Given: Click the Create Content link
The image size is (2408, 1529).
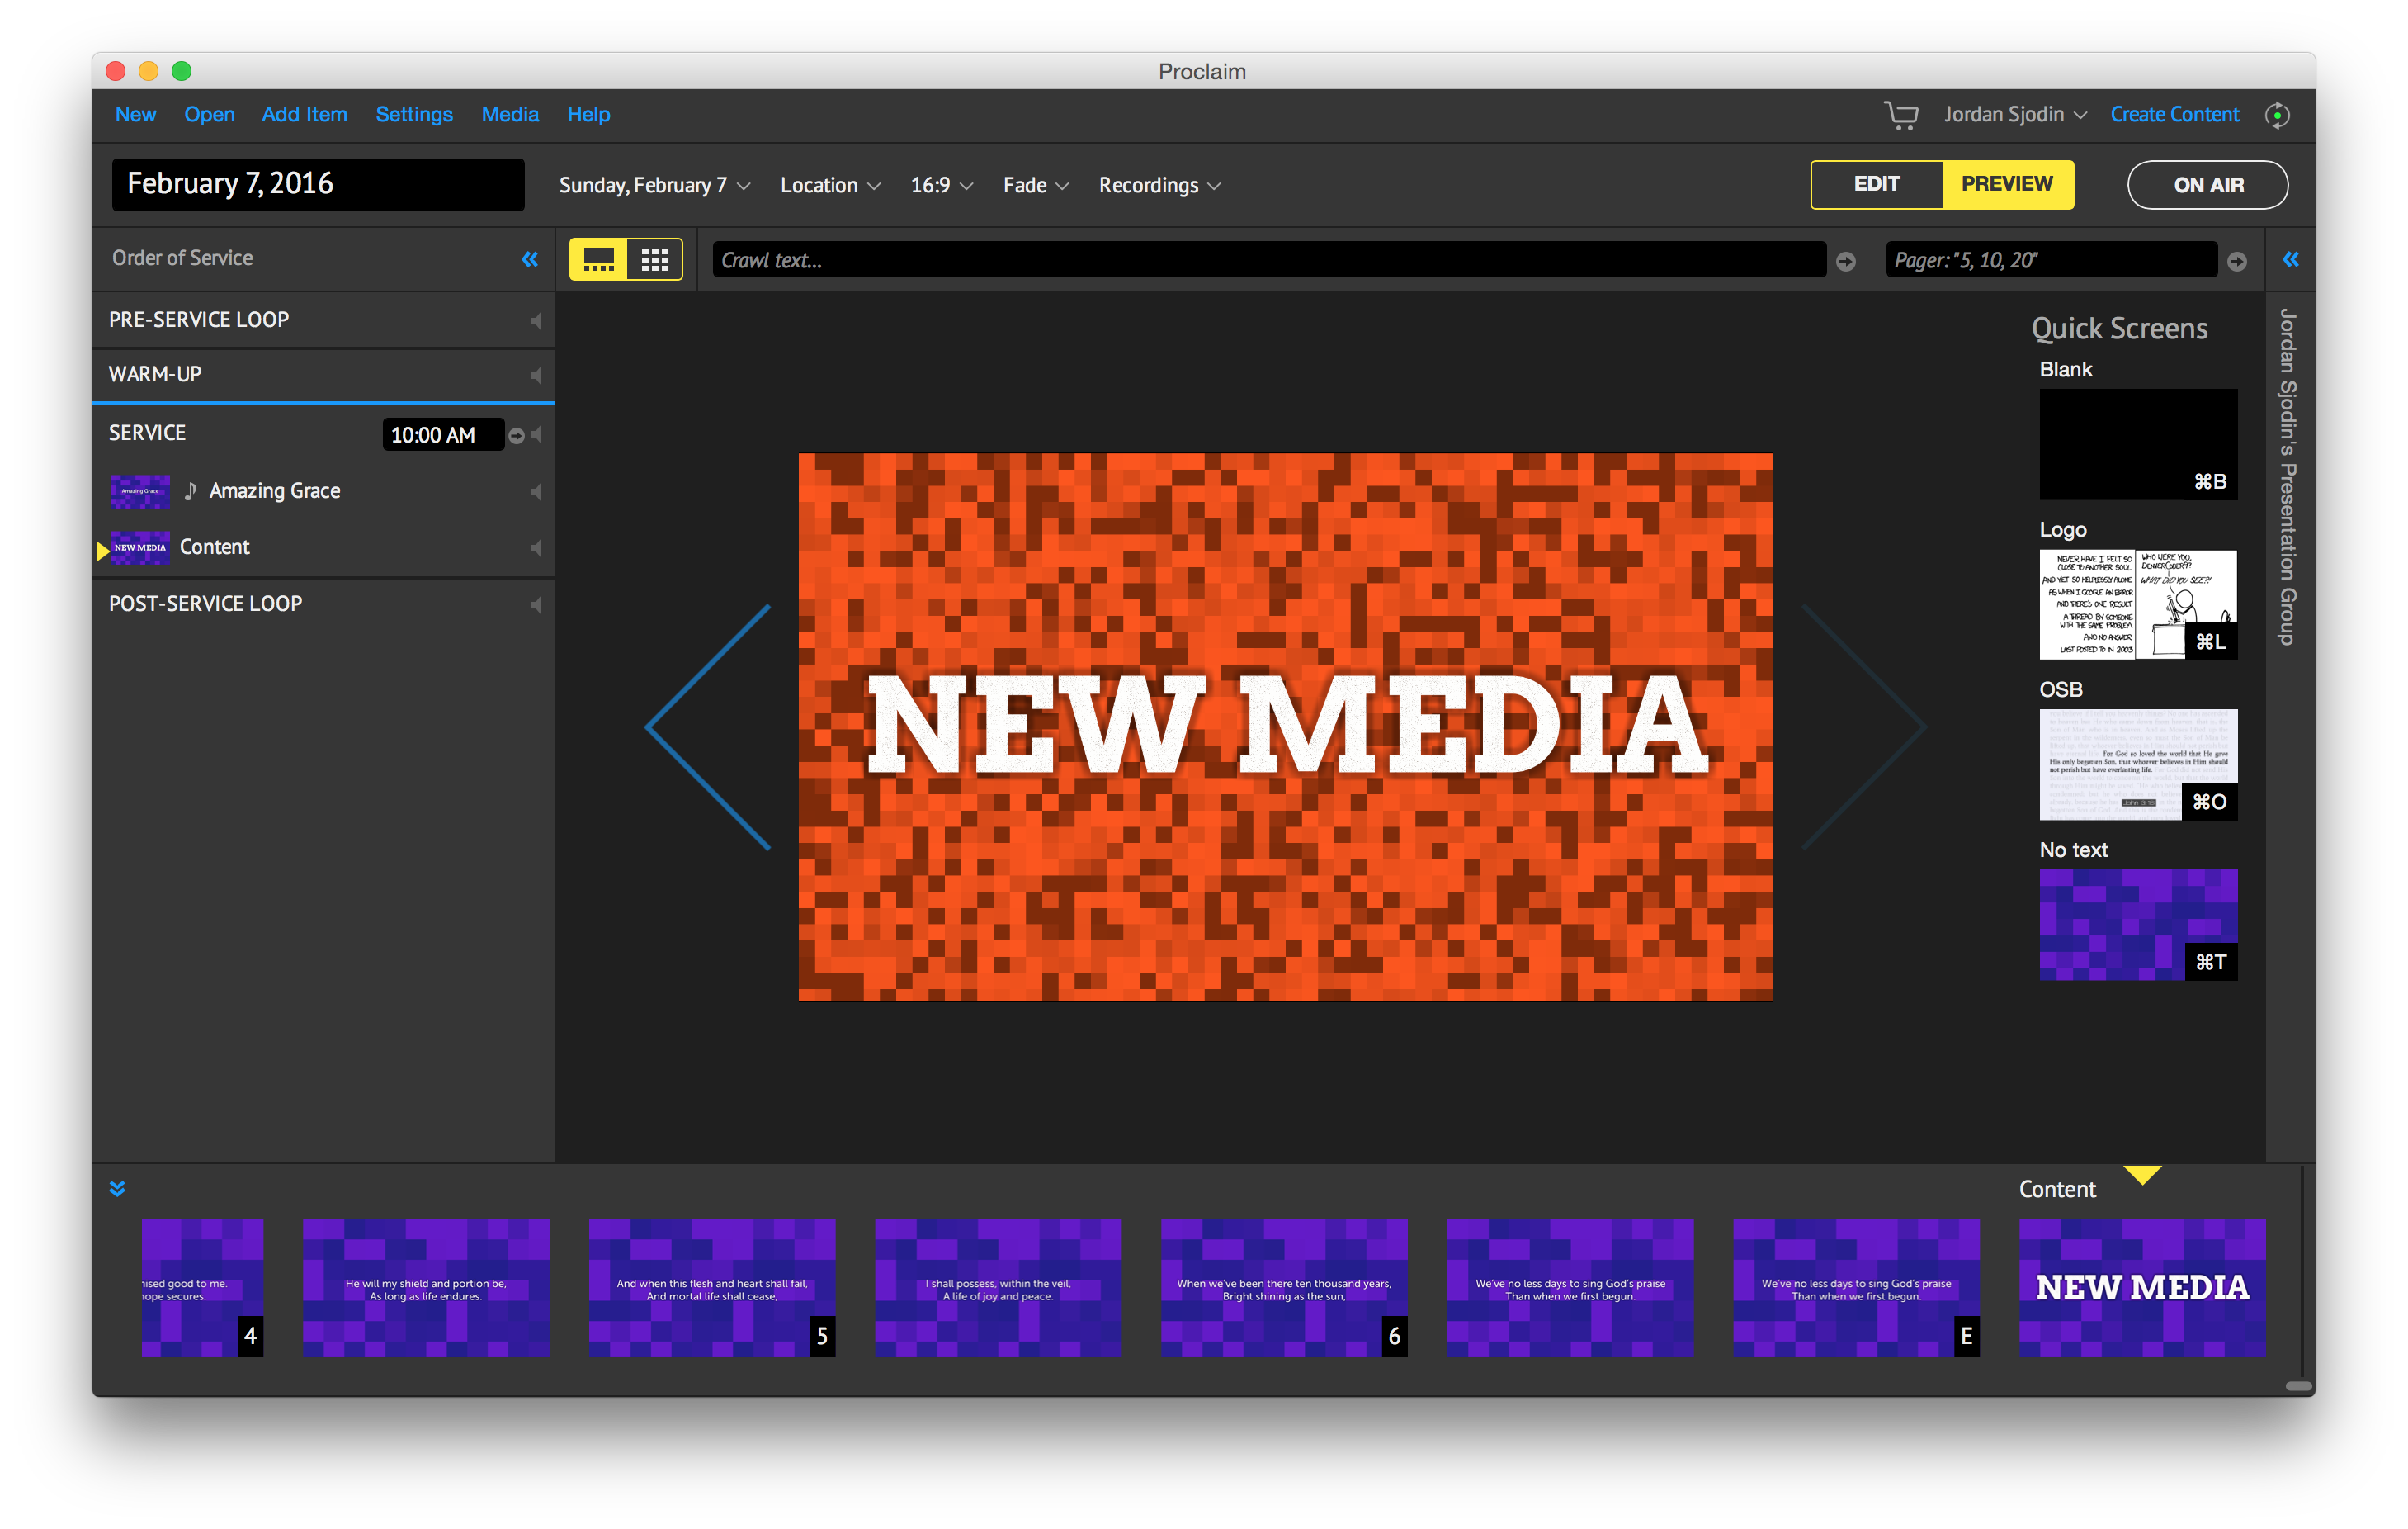Looking at the screenshot, I should click(2174, 115).
